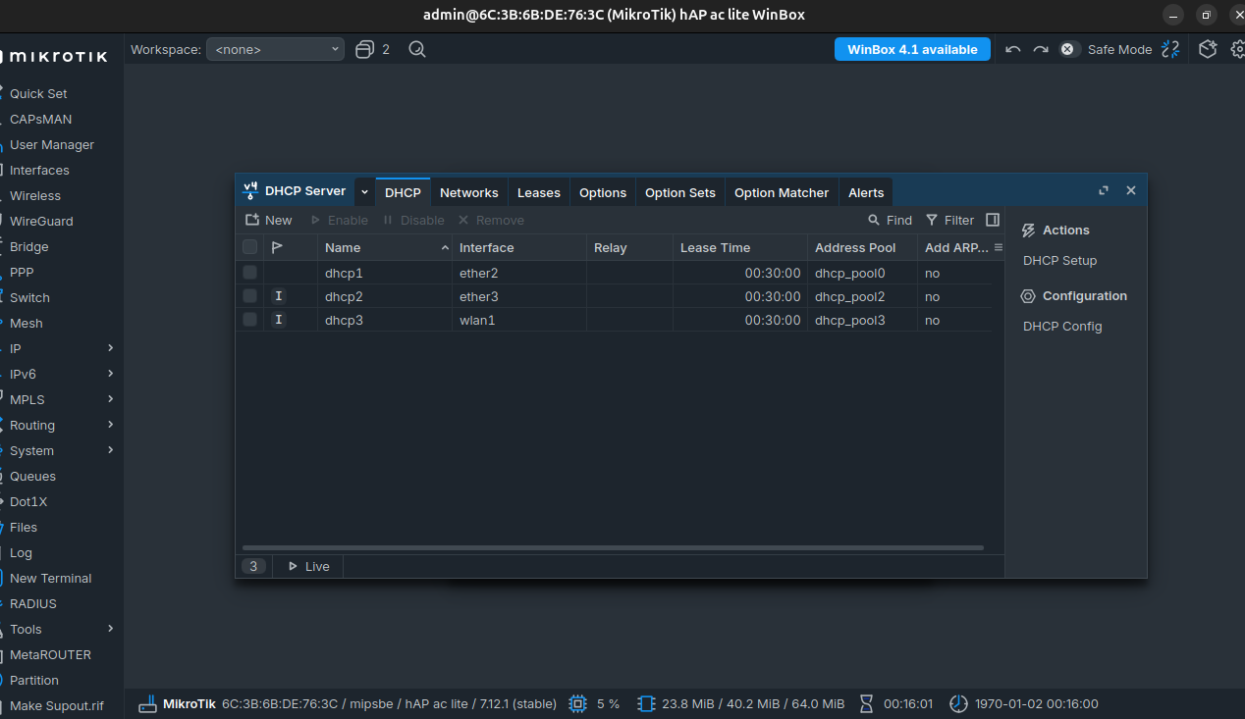Open DHCP Config under Configuration
The image size is (1245, 719).
(1062, 327)
